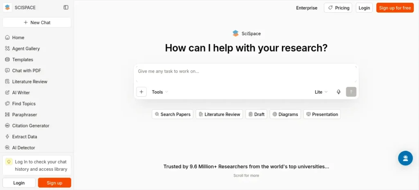The width and height of the screenshot is (419, 190).
Task: Click 'Scroll for more' text
Action: [246, 175]
